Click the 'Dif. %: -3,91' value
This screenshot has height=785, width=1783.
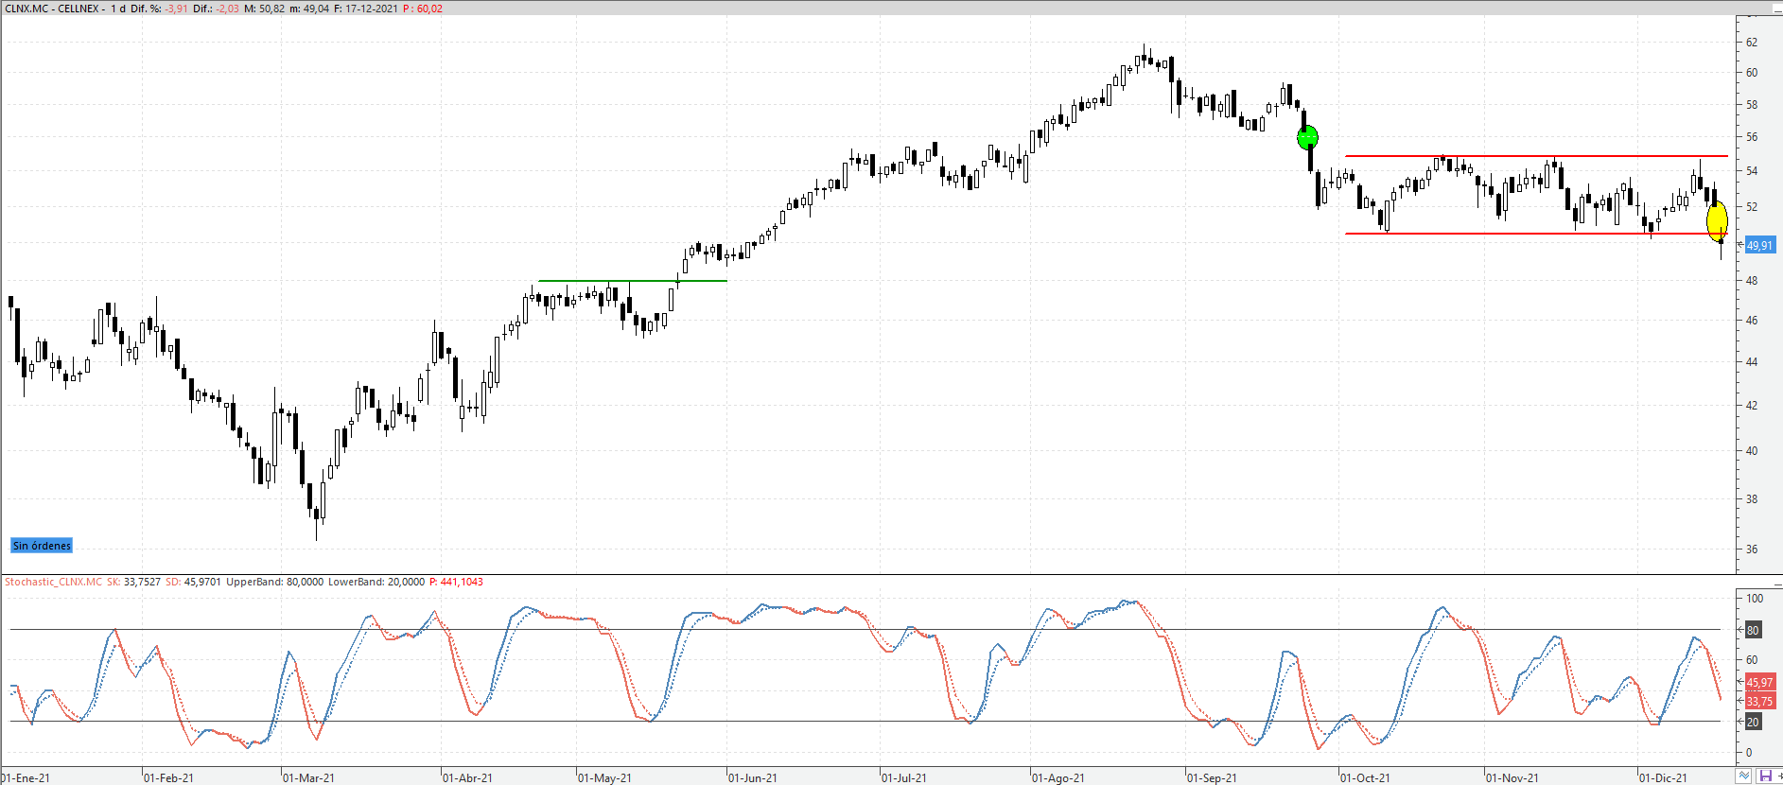click(x=159, y=9)
